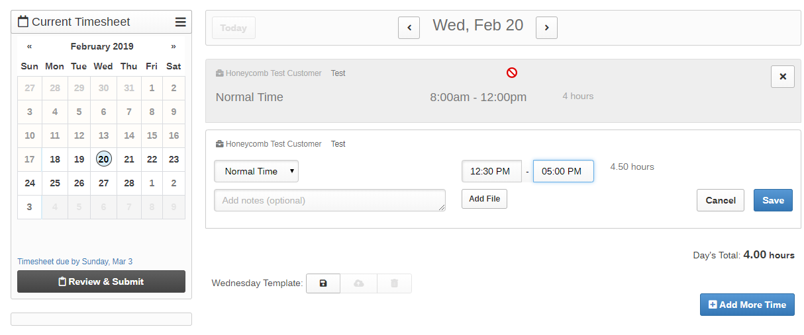Click the red prohibited status icon

(511, 73)
